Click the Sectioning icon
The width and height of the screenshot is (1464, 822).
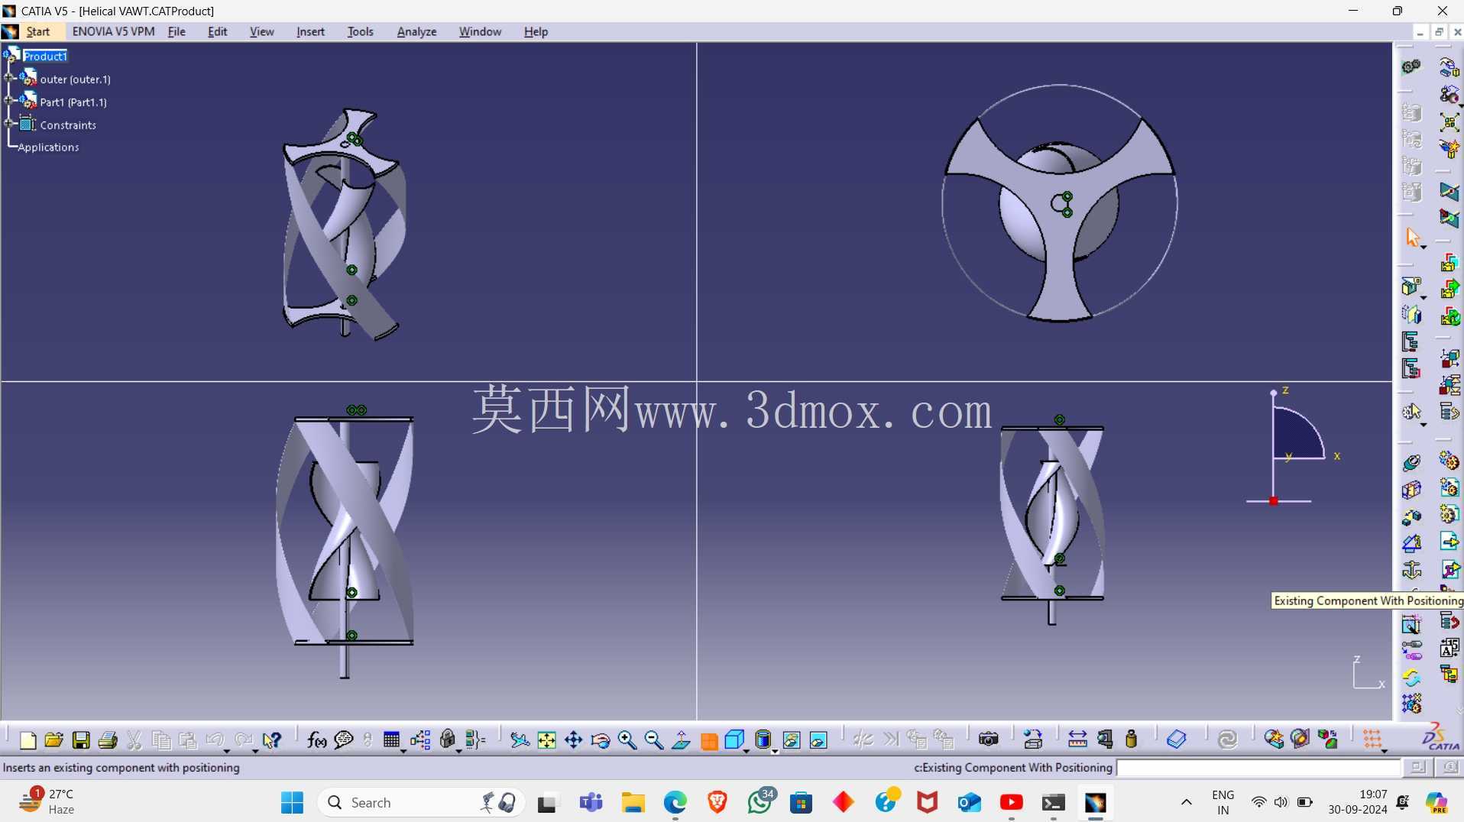click(1300, 739)
